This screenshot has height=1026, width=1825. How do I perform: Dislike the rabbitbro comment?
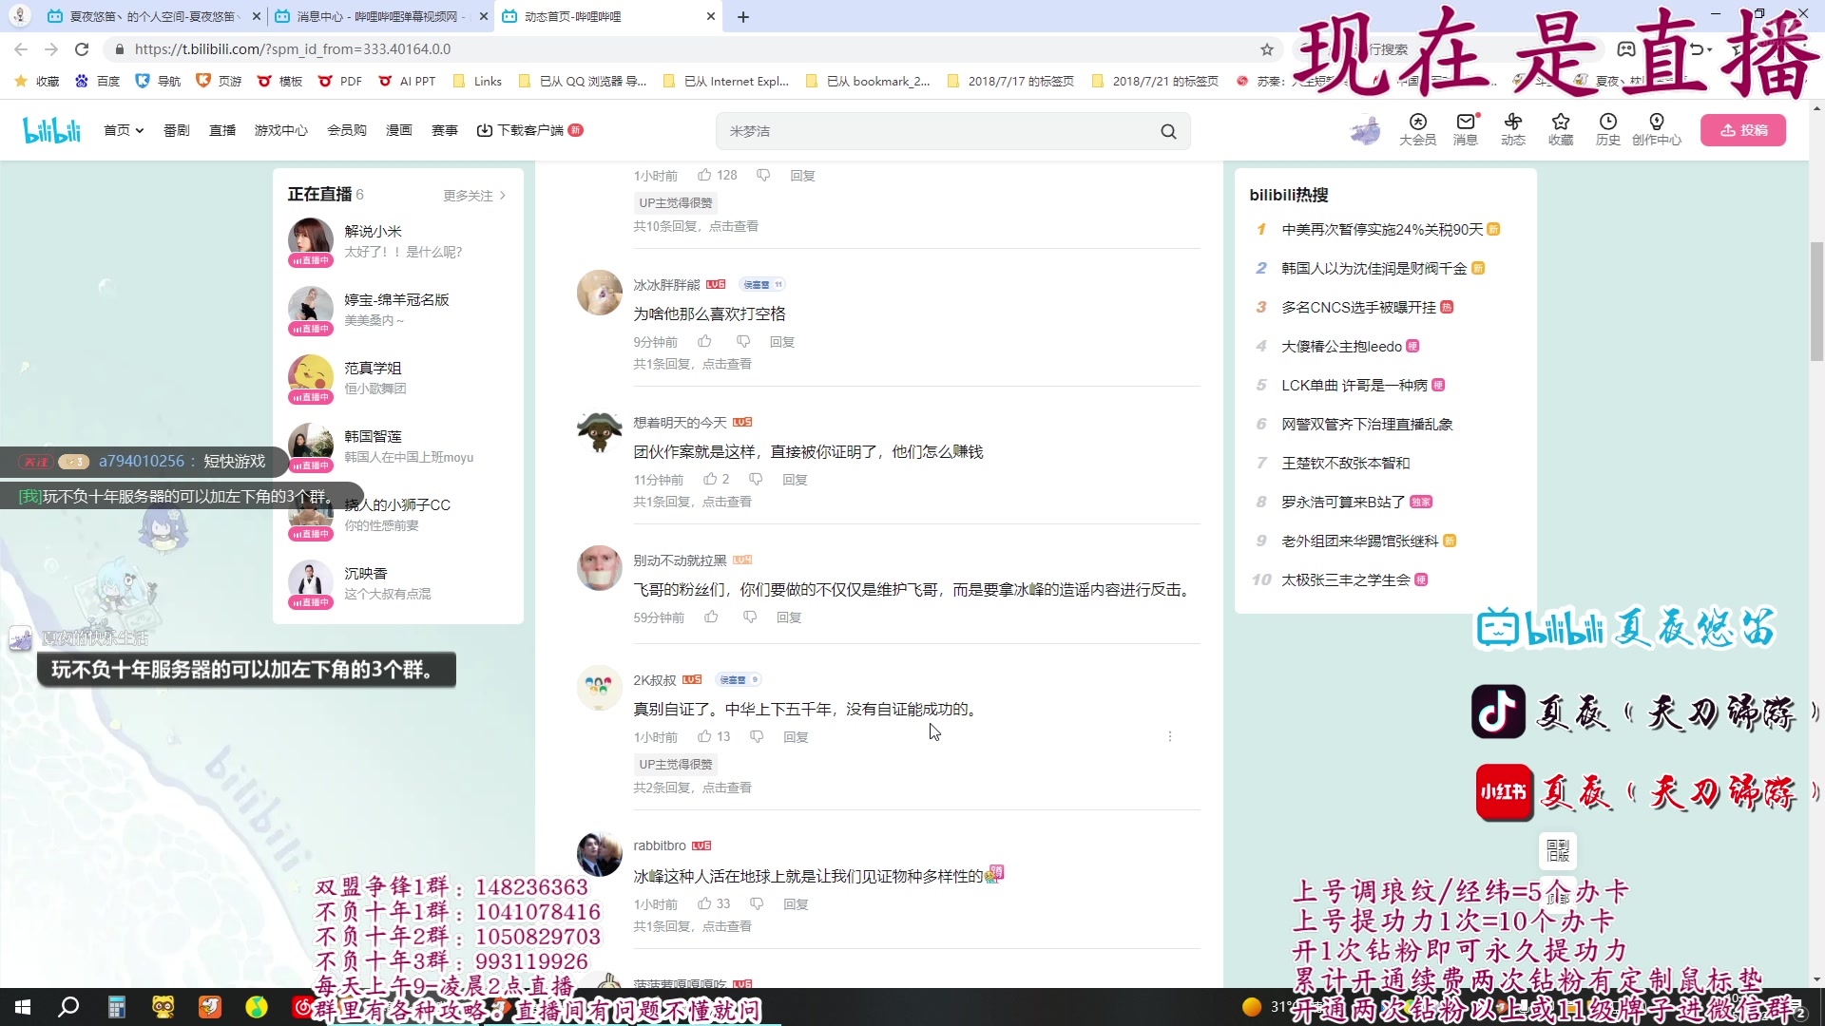757,903
